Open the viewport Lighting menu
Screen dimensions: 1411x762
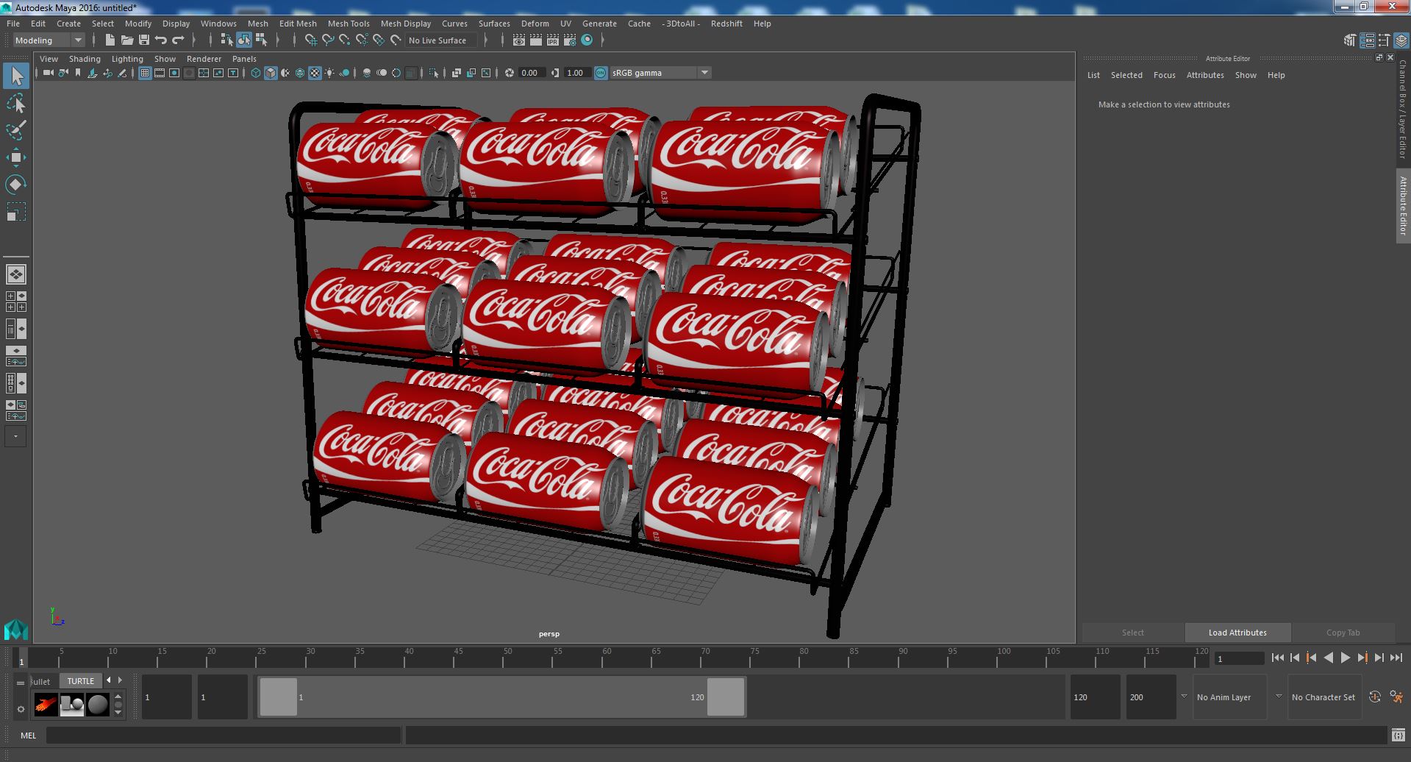click(x=127, y=59)
